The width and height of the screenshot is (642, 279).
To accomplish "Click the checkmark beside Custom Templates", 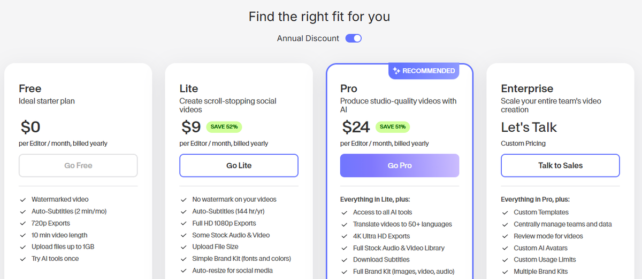I will (x=505, y=212).
